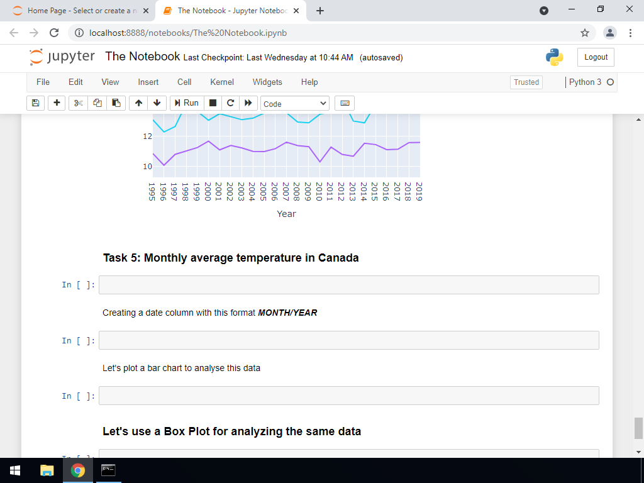Click the Python 3 kernel name
Viewport: 644px width, 483px height.
point(585,82)
